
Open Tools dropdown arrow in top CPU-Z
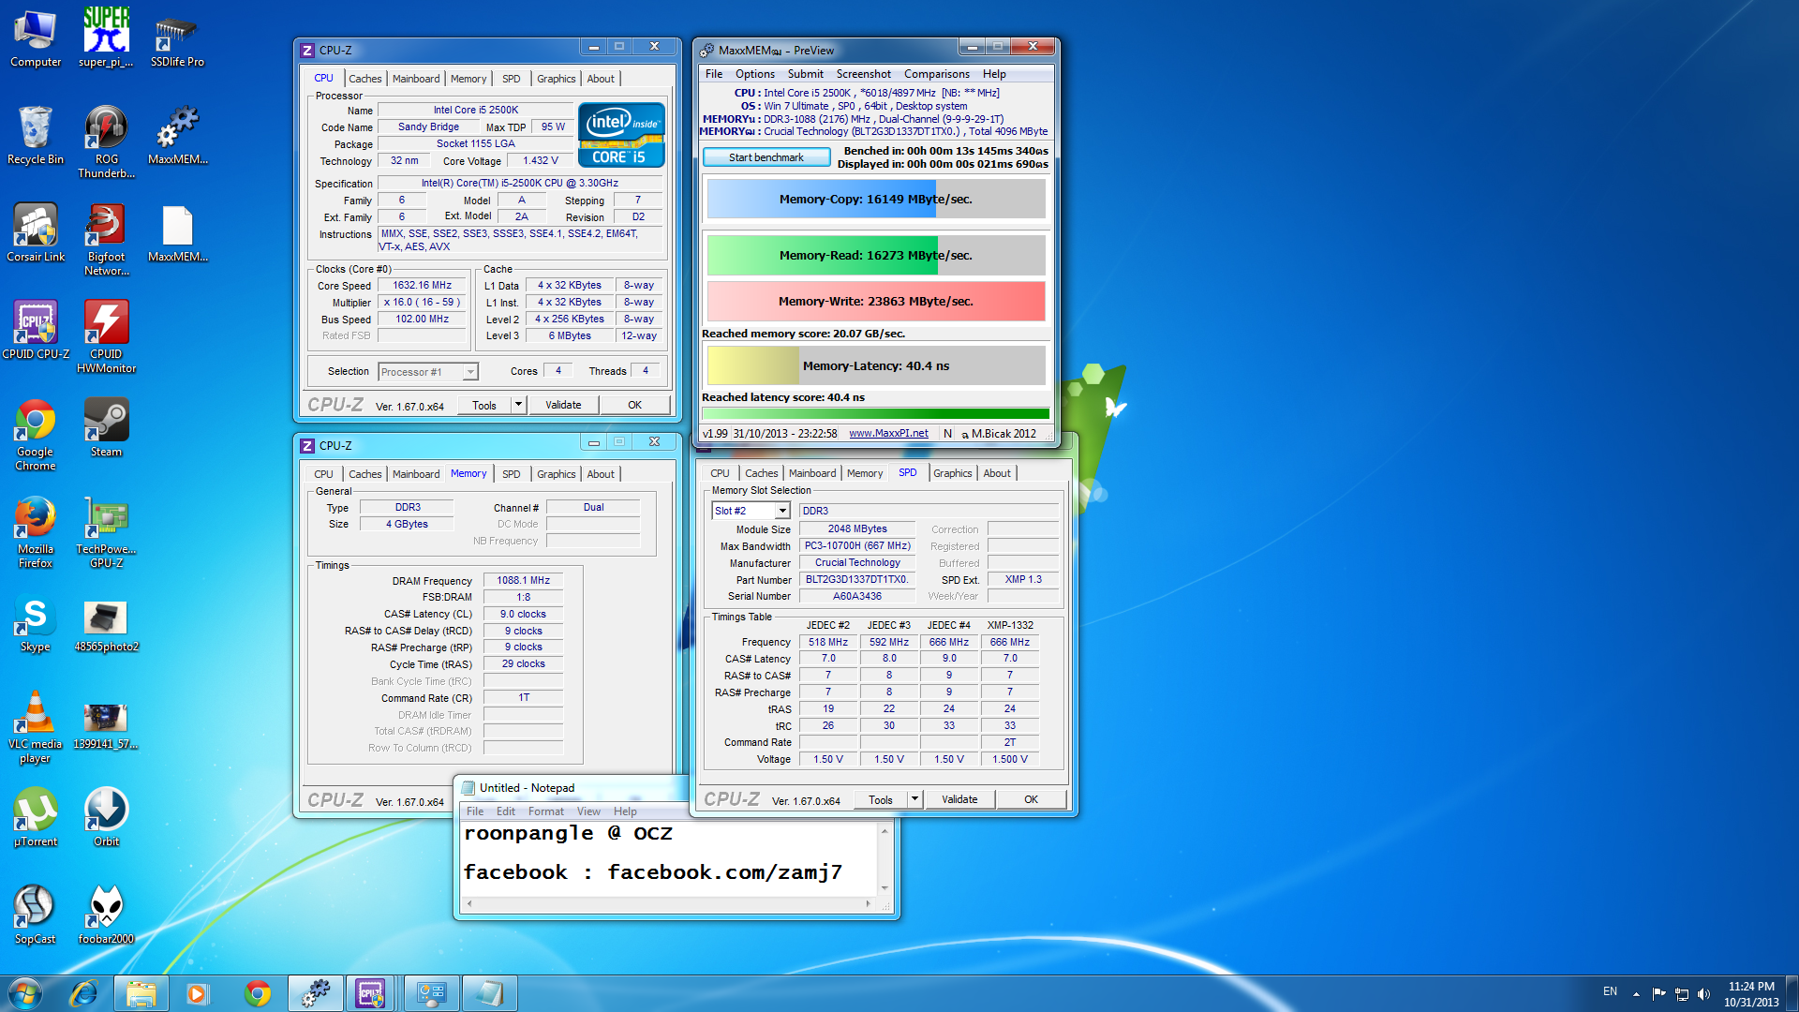pos(518,405)
